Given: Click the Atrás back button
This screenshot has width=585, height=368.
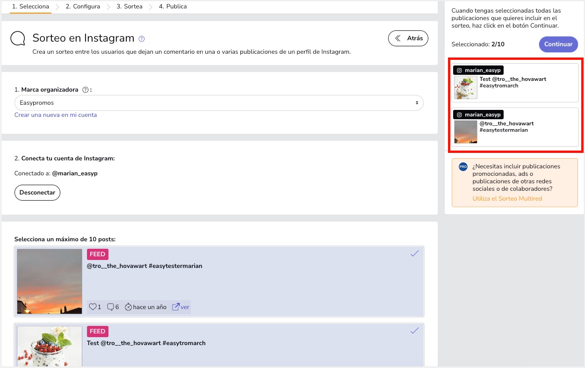Looking at the screenshot, I should (408, 38).
